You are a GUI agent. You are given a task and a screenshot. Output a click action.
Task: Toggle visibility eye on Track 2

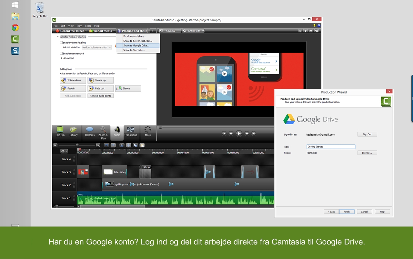pyautogui.click(x=74, y=183)
